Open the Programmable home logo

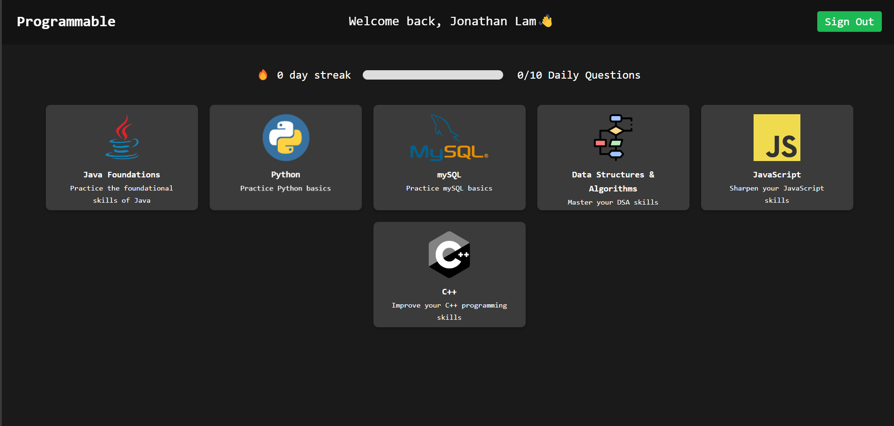(66, 22)
